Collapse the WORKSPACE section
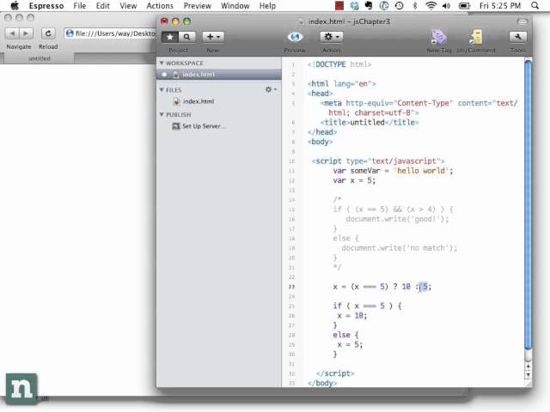The width and height of the screenshot is (550, 412). coord(162,64)
